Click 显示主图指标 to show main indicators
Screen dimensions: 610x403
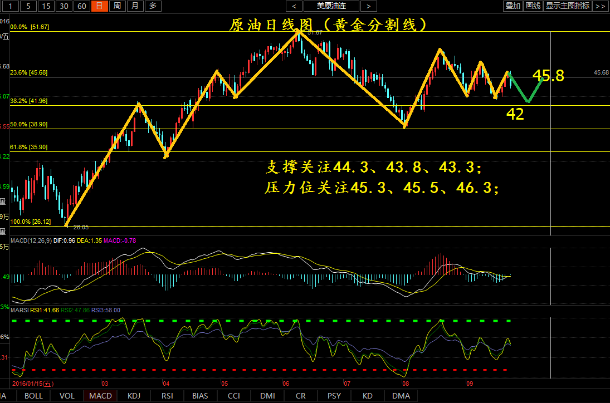567,6
